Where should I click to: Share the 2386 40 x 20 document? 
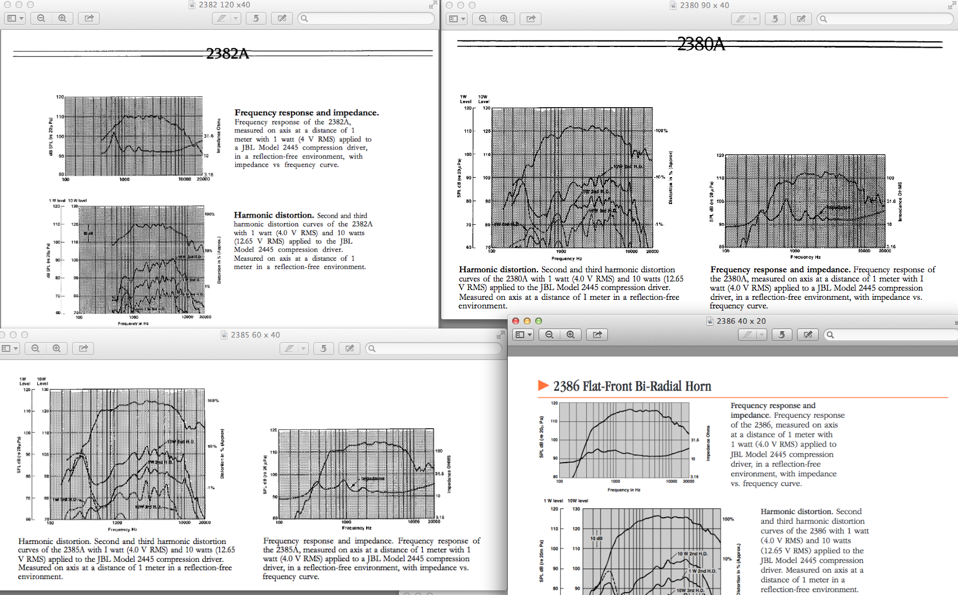(x=597, y=334)
